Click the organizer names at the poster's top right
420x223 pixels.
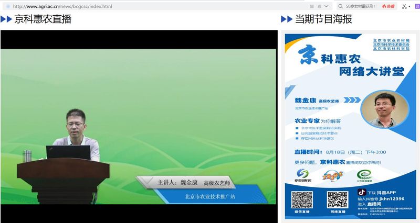391,44
